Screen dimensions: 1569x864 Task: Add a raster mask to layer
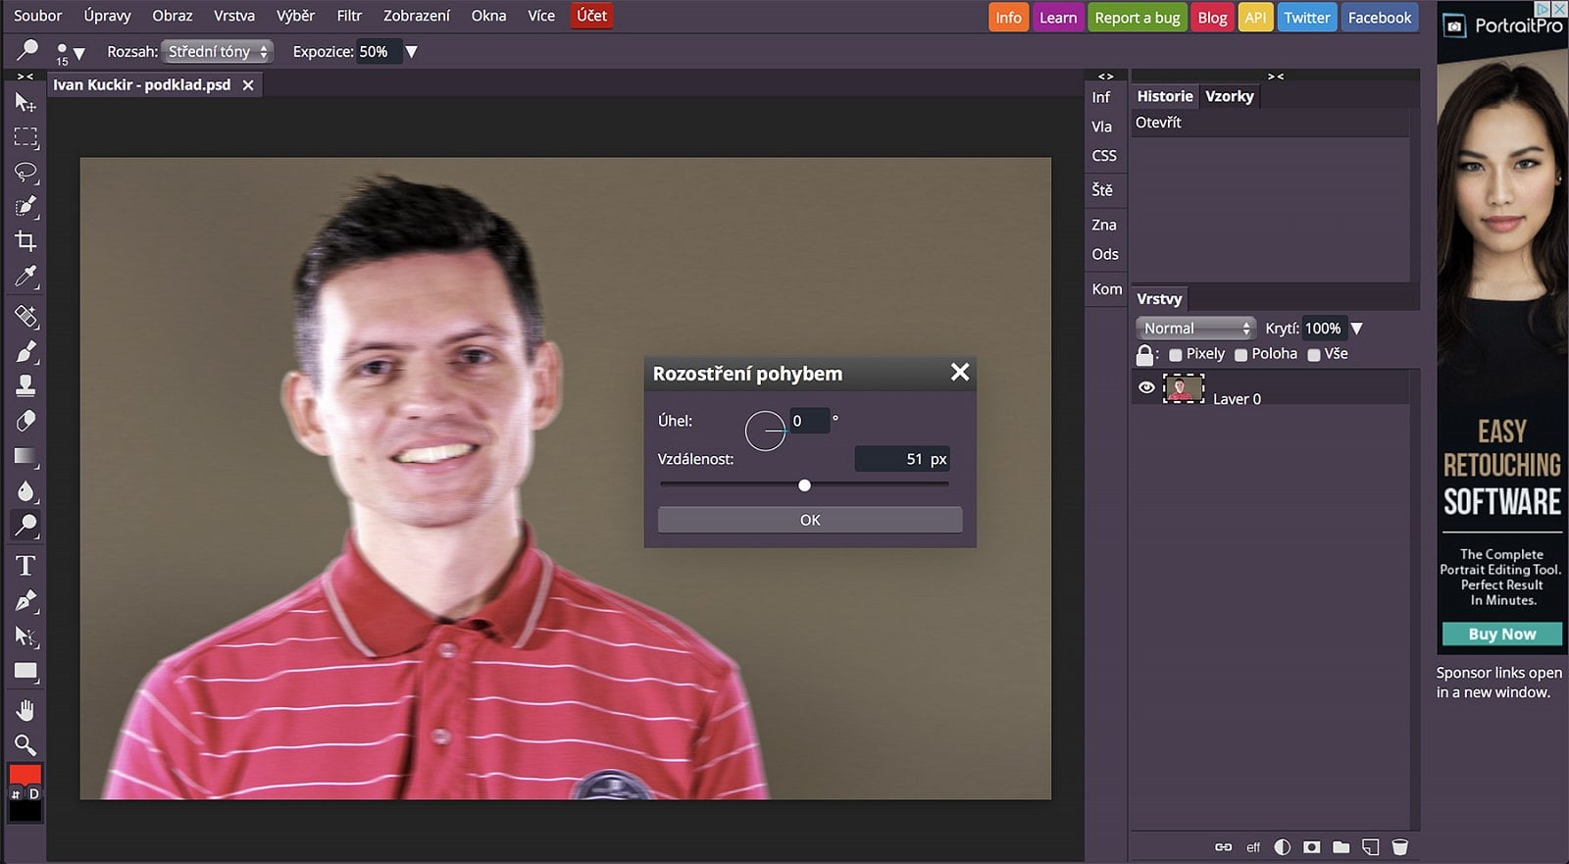click(1311, 847)
